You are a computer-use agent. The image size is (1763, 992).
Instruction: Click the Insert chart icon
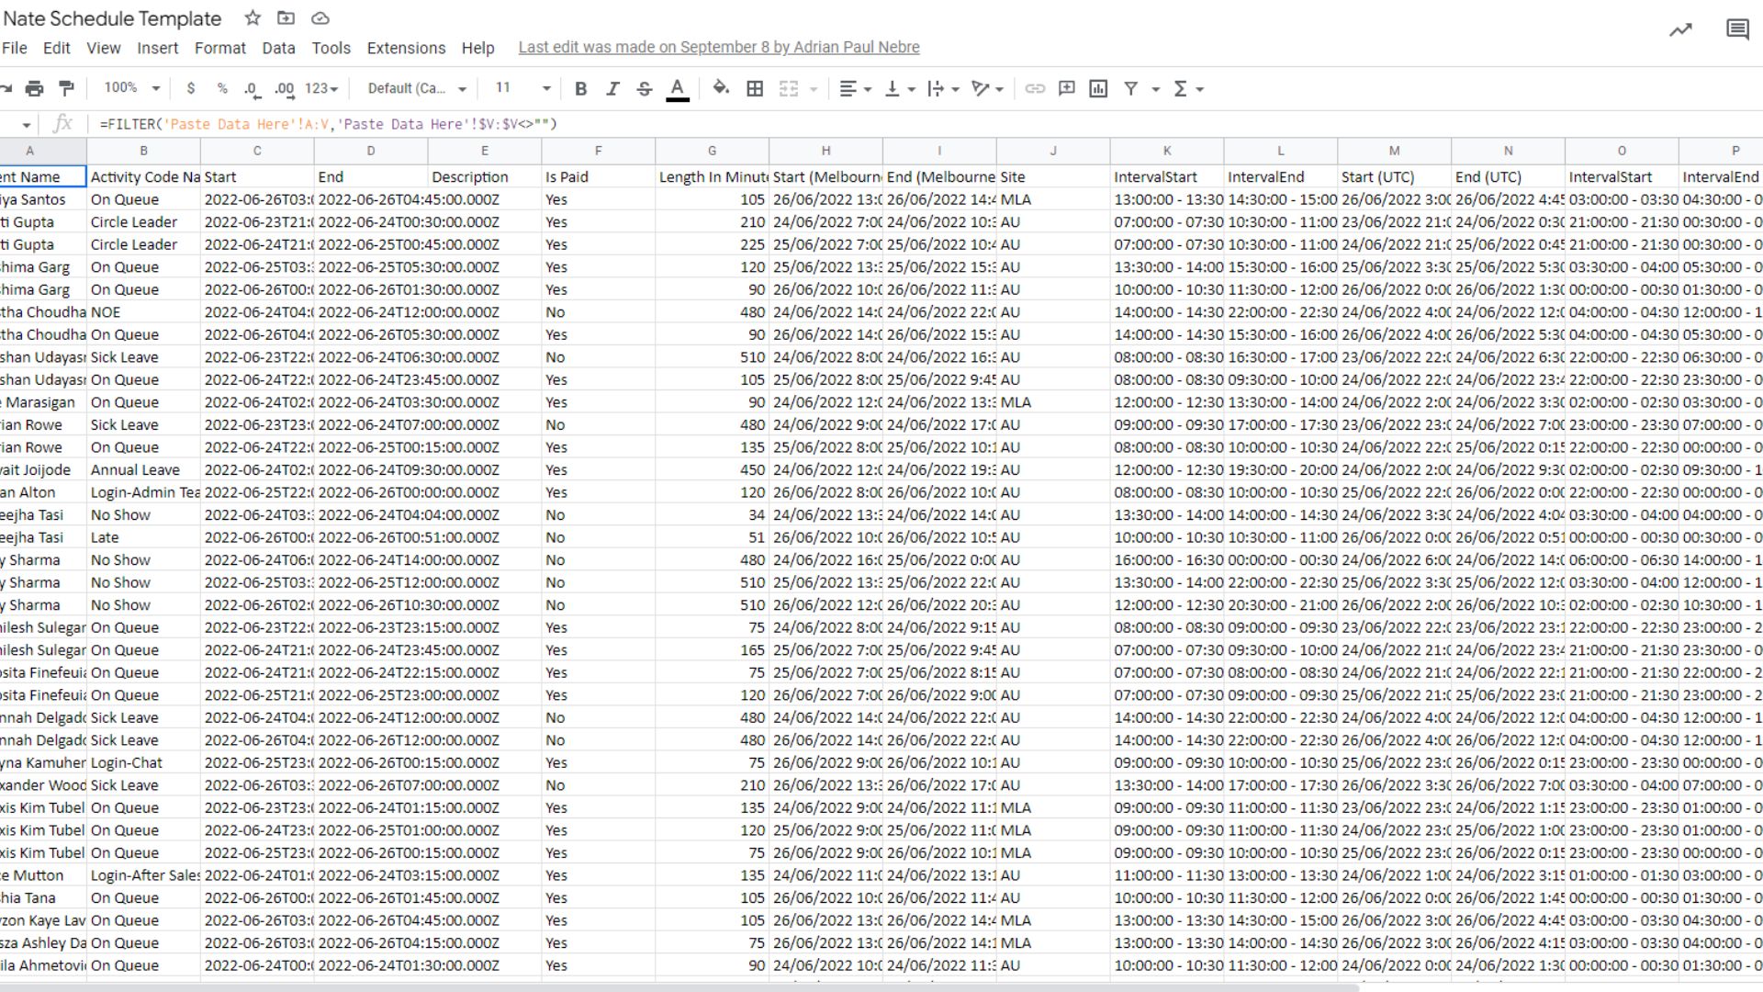pyautogui.click(x=1098, y=88)
